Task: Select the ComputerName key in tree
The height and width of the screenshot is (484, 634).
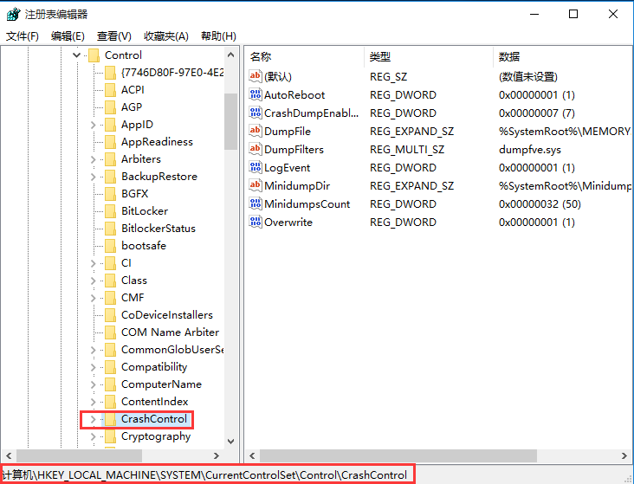Action: [x=161, y=384]
